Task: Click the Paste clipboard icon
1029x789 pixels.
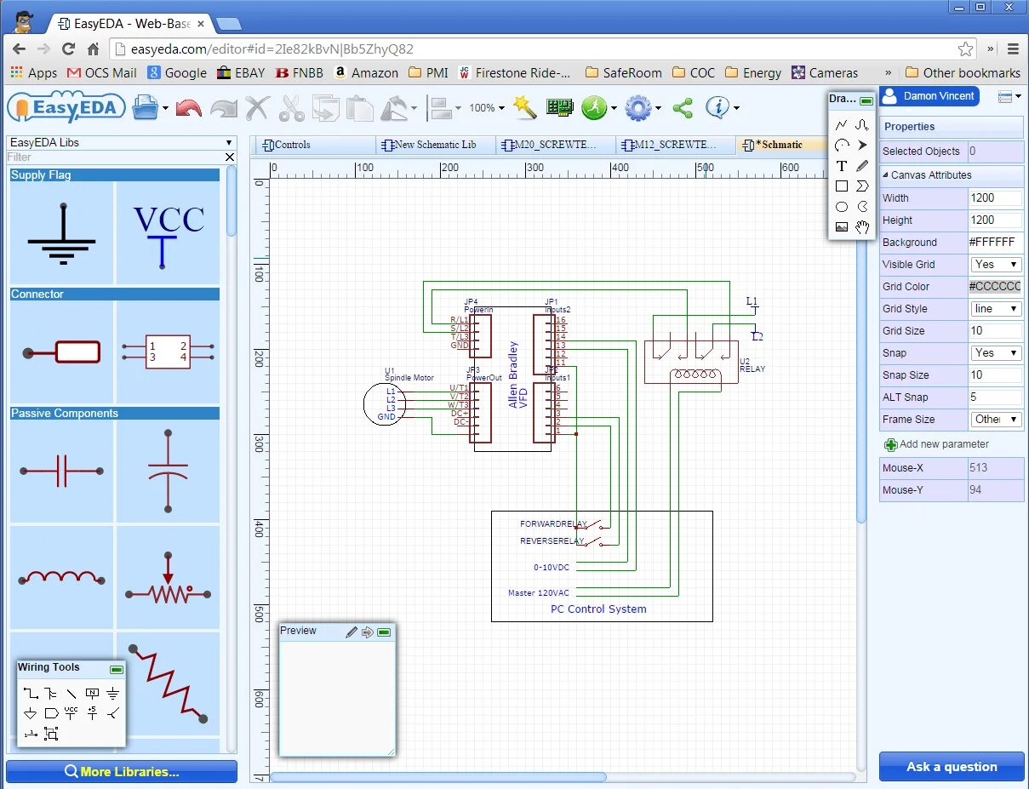Action: (360, 108)
